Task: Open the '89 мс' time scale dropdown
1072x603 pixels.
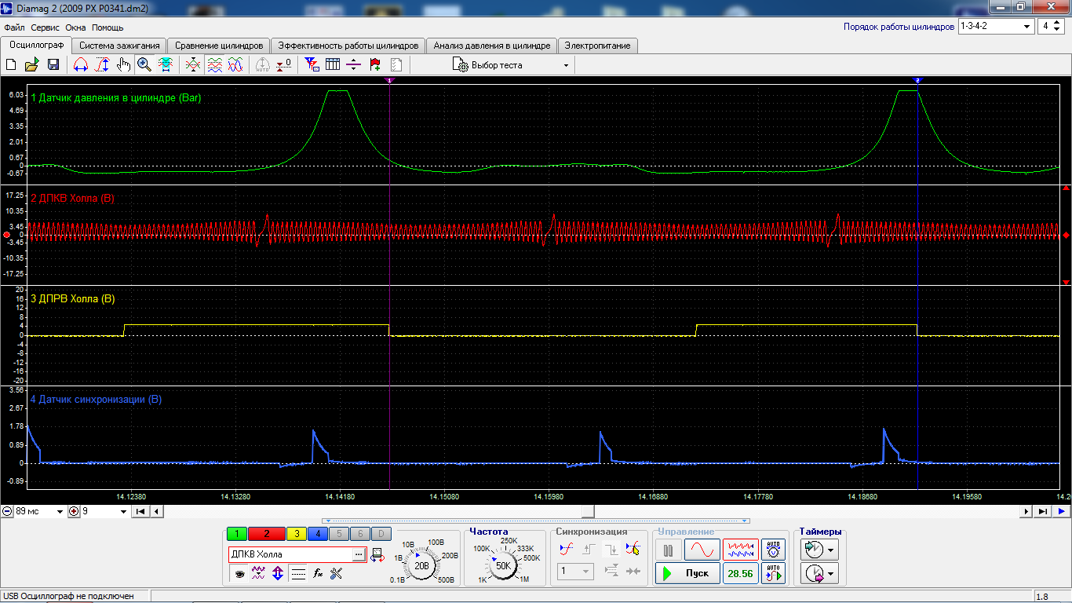Action: pyautogui.click(x=39, y=511)
